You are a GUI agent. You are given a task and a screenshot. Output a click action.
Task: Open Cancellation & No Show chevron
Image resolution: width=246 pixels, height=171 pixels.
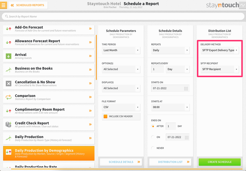point(90,83)
